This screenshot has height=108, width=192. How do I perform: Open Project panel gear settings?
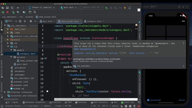(31, 21)
